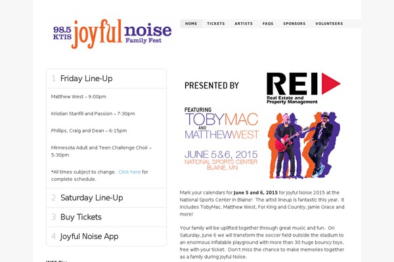Collapse the Friday Line-Up accordion section

106,79
